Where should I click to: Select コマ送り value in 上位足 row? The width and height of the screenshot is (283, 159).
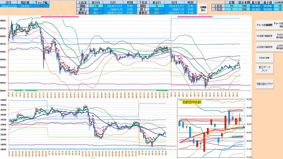click(x=279, y=6)
